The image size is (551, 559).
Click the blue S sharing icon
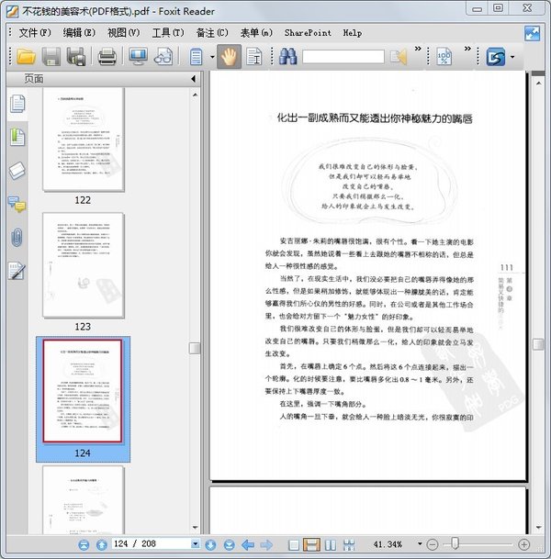coord(496,57)
